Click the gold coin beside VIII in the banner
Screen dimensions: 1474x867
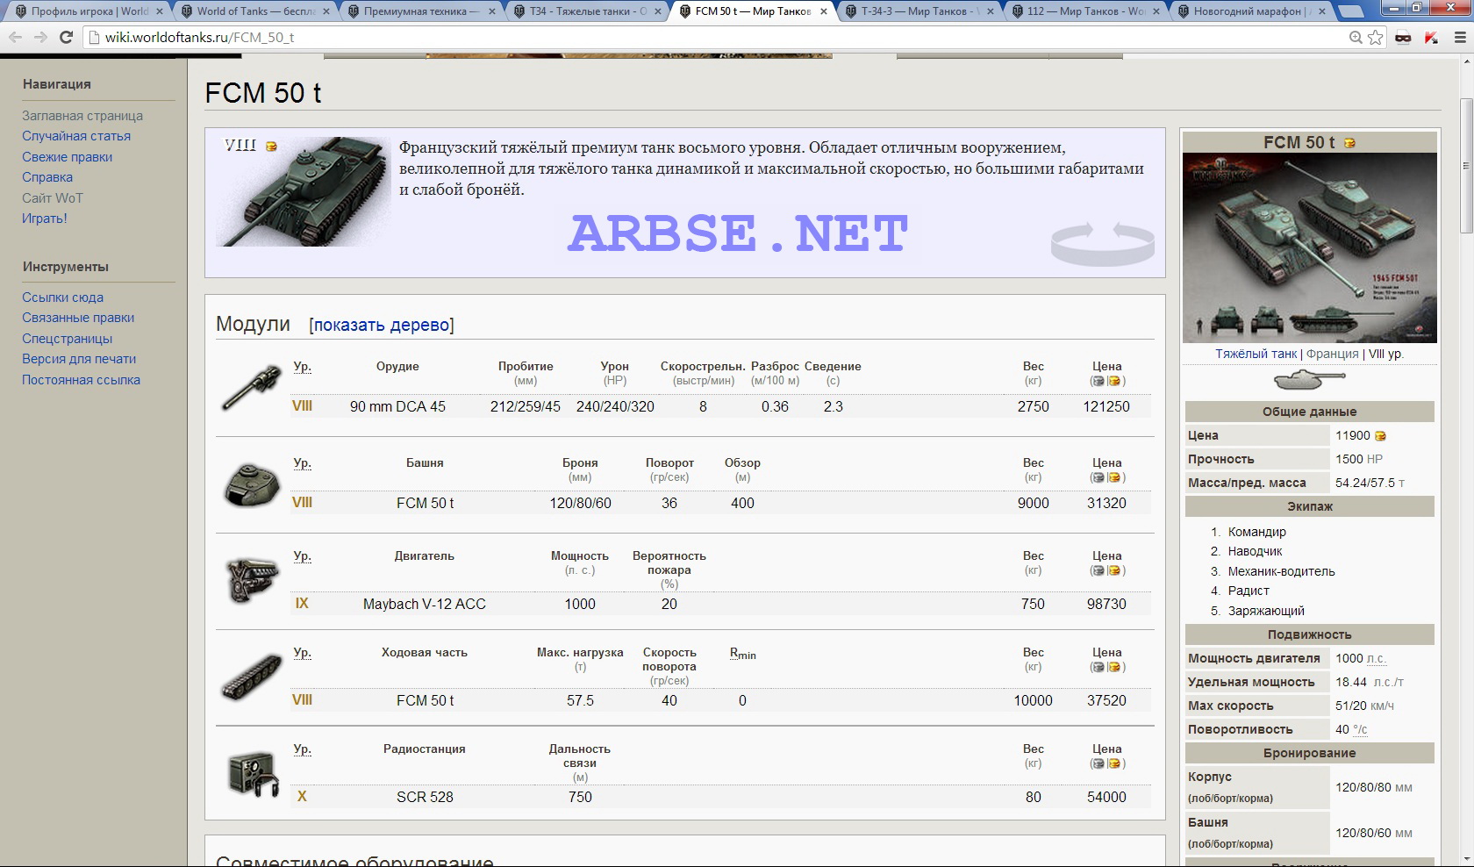[272, 147]
